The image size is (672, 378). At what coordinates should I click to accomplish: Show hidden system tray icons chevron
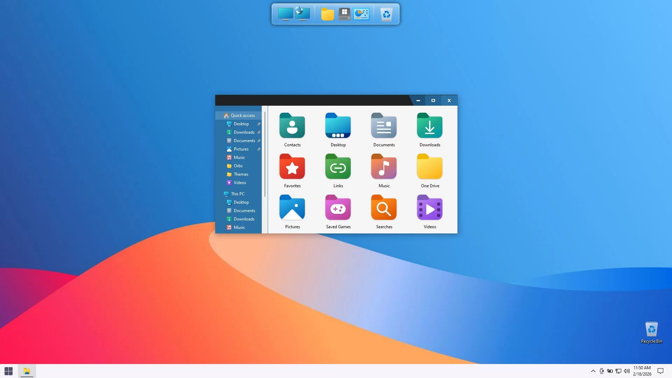[x=593, y=371]
